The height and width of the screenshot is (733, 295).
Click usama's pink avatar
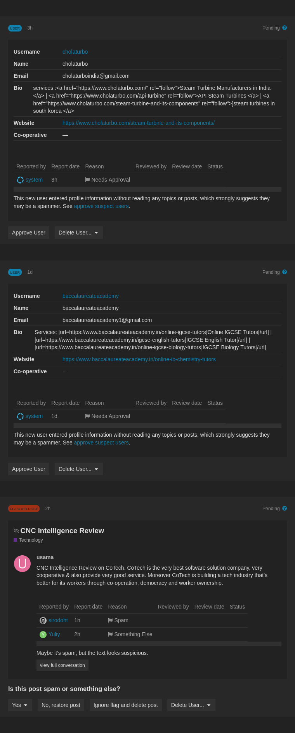pyautogui.click(x=23, y=563)
